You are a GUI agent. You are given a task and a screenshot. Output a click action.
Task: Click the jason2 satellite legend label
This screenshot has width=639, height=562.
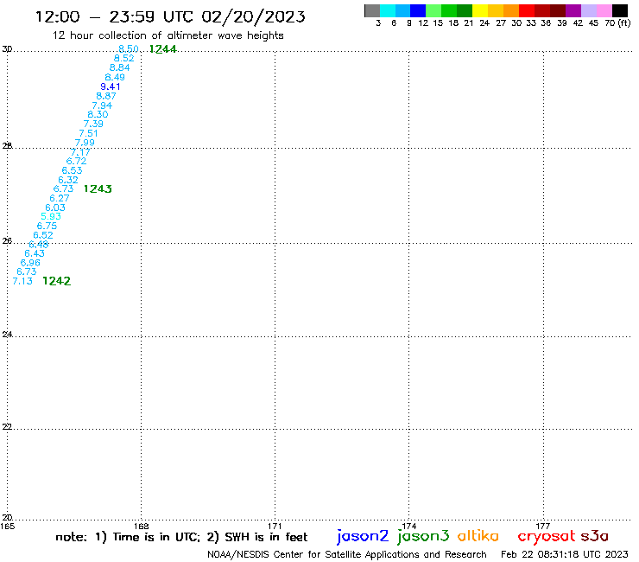pyautogui.click(x=363, y=536)
